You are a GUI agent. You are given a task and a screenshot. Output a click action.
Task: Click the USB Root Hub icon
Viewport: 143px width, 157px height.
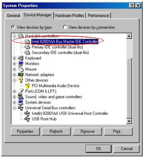click(x=27, y=119)
